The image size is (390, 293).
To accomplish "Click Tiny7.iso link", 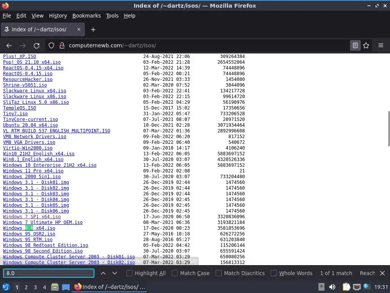I will point(15,114).
